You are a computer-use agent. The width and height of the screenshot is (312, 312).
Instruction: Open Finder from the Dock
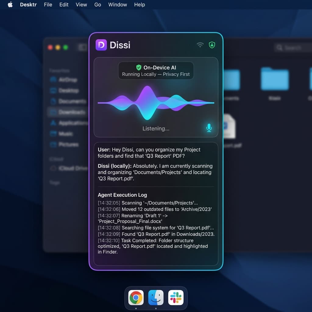pyautogui.click(x=156, y=297)
